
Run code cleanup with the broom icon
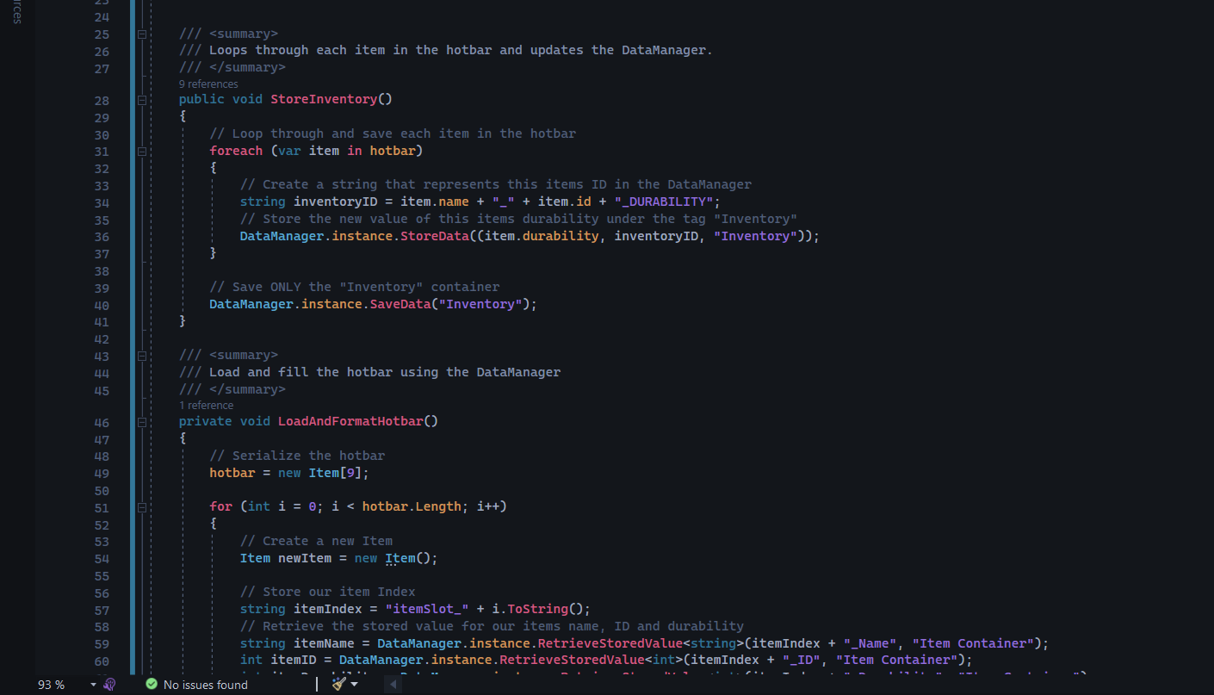[338, 684]
